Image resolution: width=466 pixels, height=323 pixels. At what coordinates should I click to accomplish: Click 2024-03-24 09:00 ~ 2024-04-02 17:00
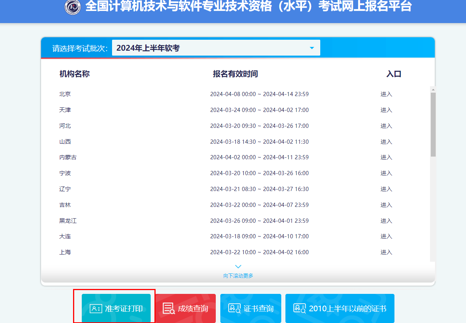click(259, 110)
